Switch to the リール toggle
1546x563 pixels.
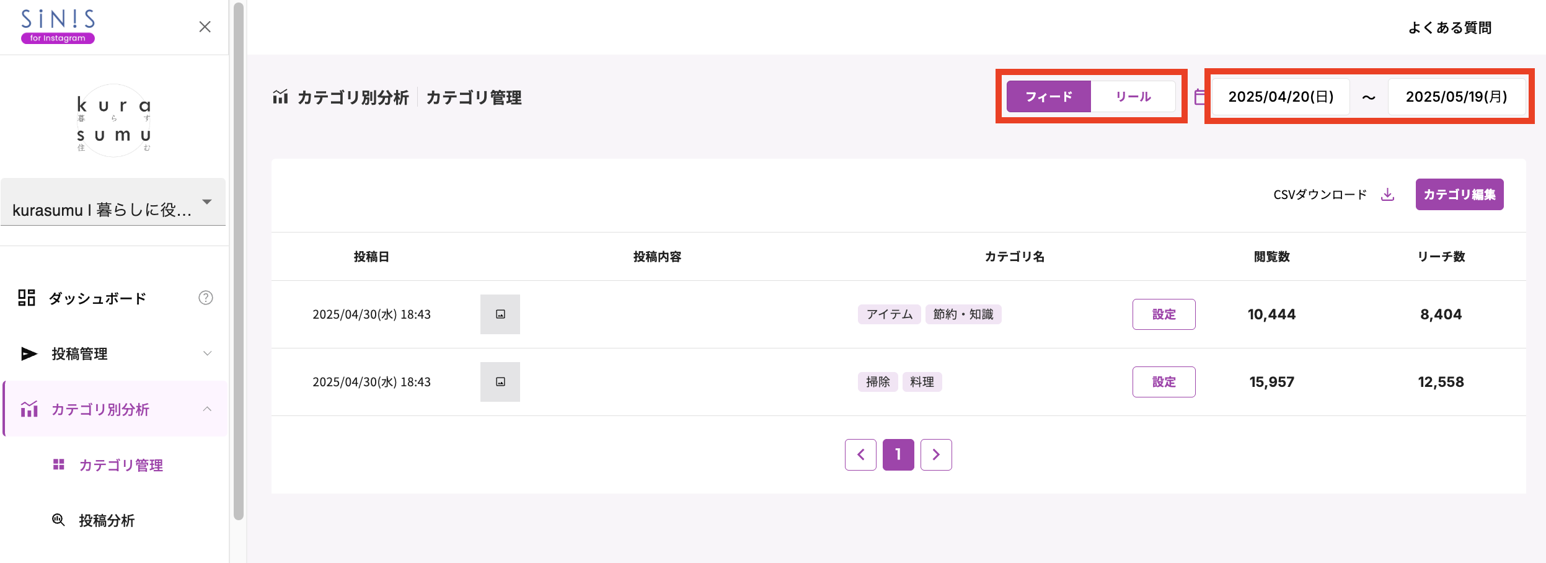(x=1133, y=97)
